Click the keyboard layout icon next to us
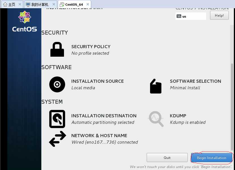Viewport: 235px width, 170px height. (x=179, y=16)
